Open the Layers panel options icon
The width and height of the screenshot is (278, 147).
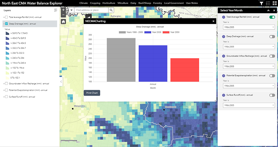click(56, 10)
